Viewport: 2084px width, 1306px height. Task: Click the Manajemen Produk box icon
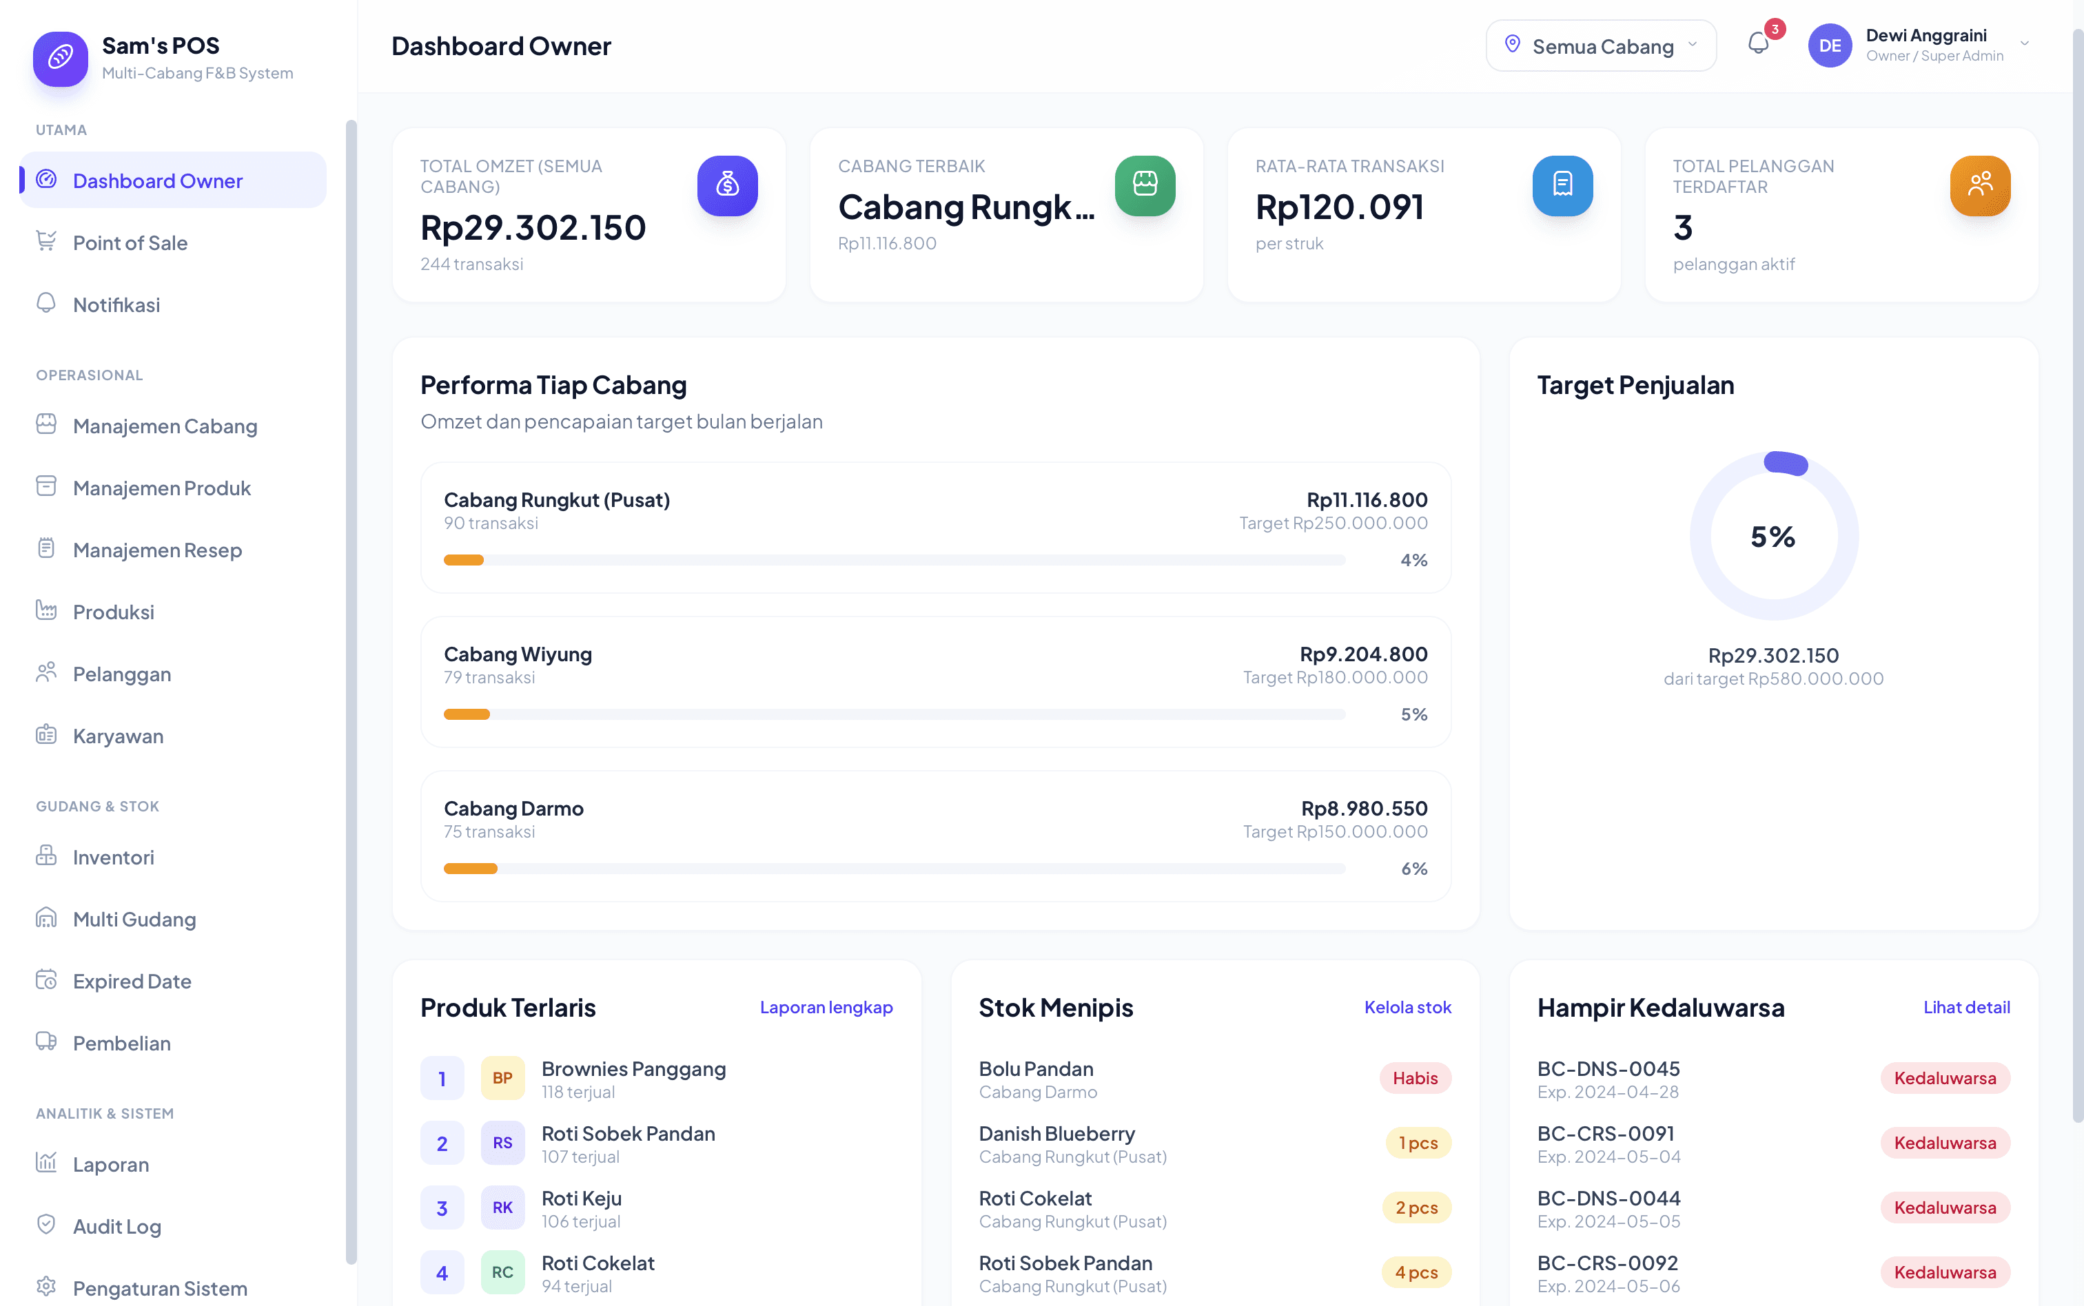pyautogui.click(x=47, y=486)
